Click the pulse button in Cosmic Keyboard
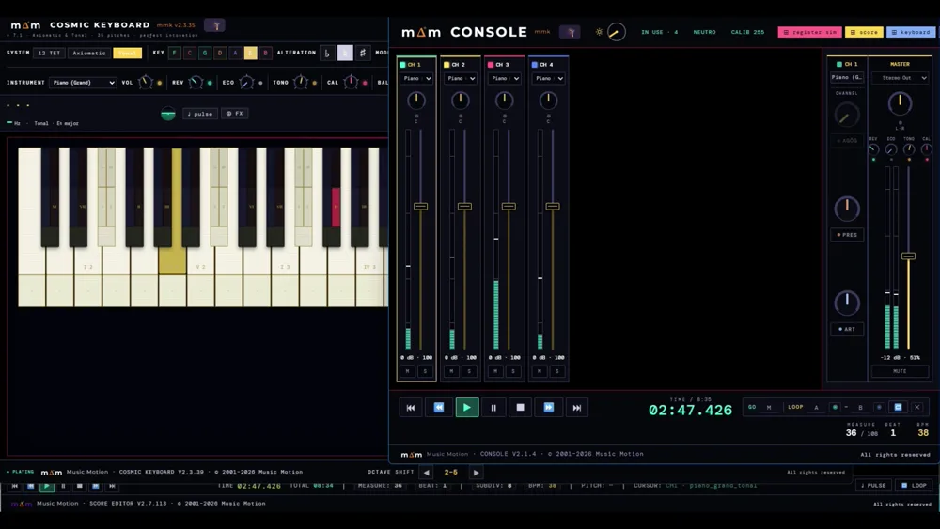Image resolution: width=940 pixels, height=529 pixels. point(199,114)
